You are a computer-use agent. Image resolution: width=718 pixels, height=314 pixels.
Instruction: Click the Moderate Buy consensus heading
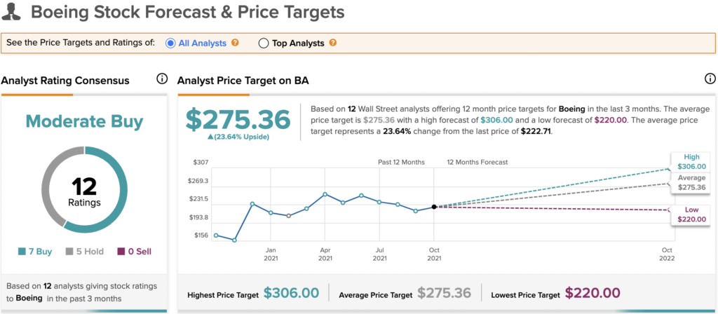click(x=84, y=121)
